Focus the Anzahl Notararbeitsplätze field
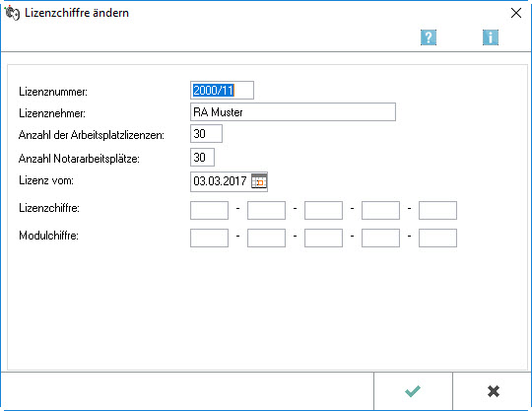This screenshot has height=411, width=532. [202, 157]
